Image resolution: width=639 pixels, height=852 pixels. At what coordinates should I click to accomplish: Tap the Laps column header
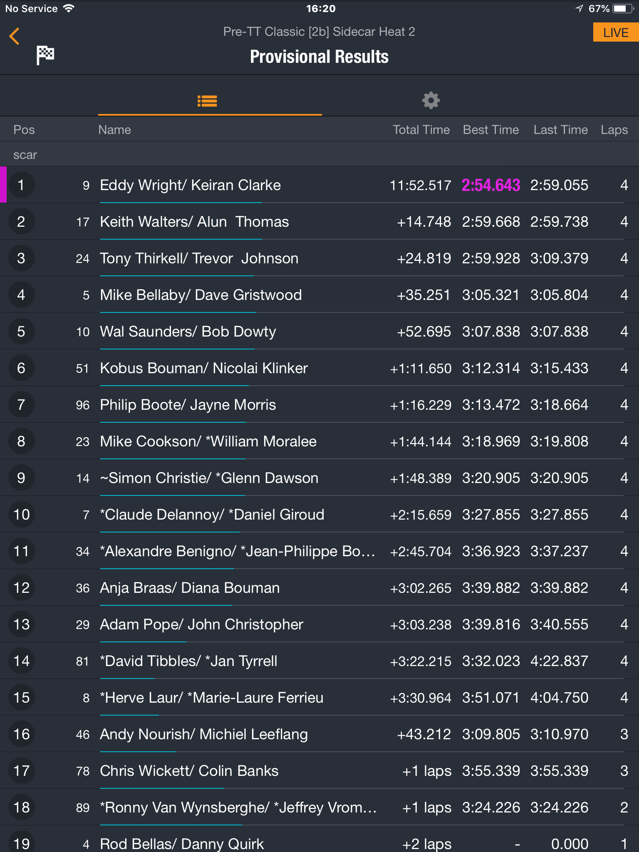point(614,130)
